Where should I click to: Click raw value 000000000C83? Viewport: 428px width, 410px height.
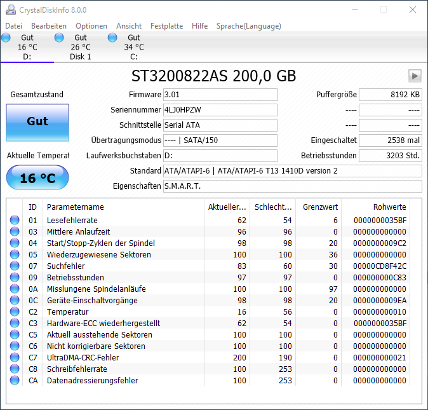(x=380, y=278)
